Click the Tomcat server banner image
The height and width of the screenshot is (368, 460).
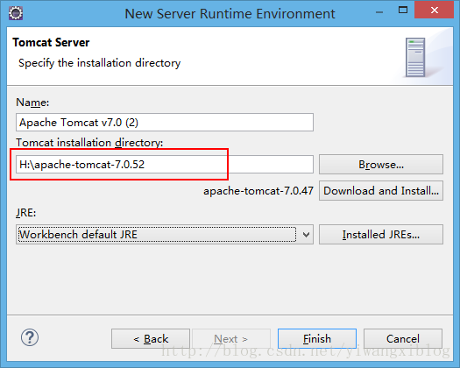[415, 58]
